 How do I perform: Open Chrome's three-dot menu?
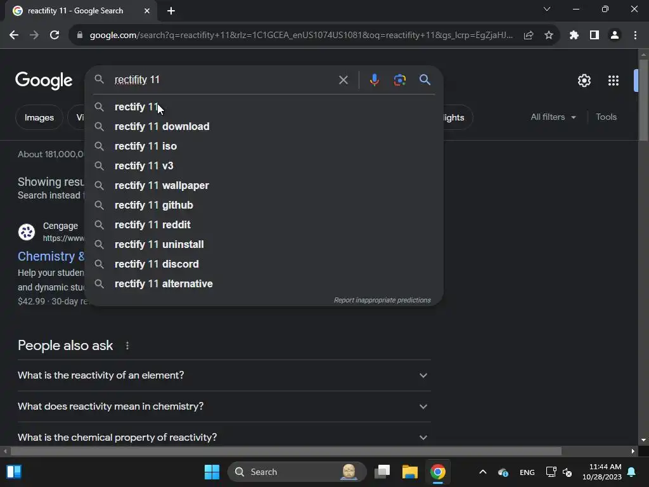tap(635, 36)
